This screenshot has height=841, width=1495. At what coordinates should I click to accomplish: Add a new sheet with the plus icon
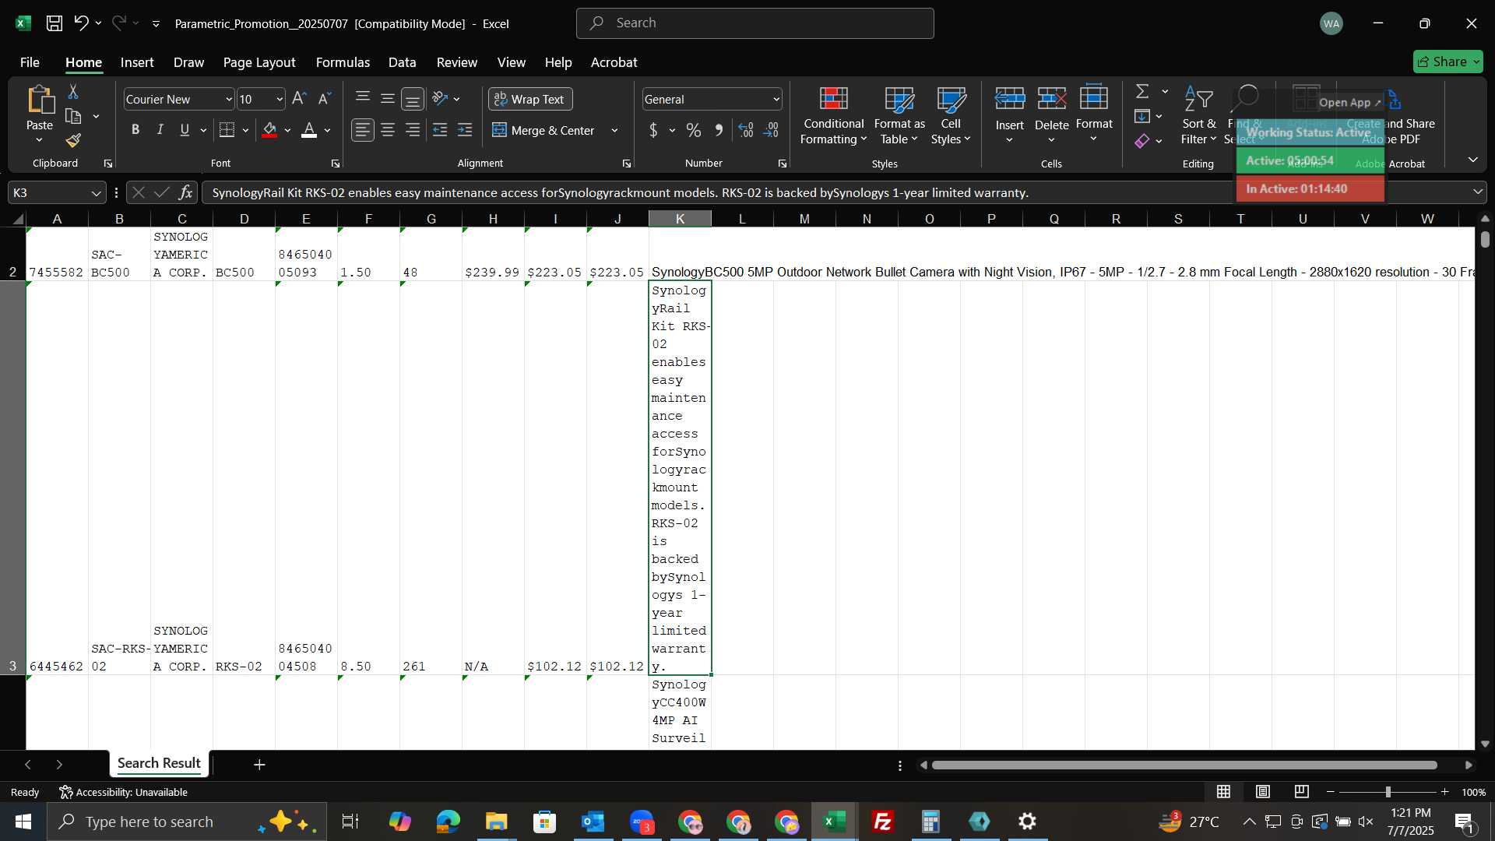click(x=259, y=765)
